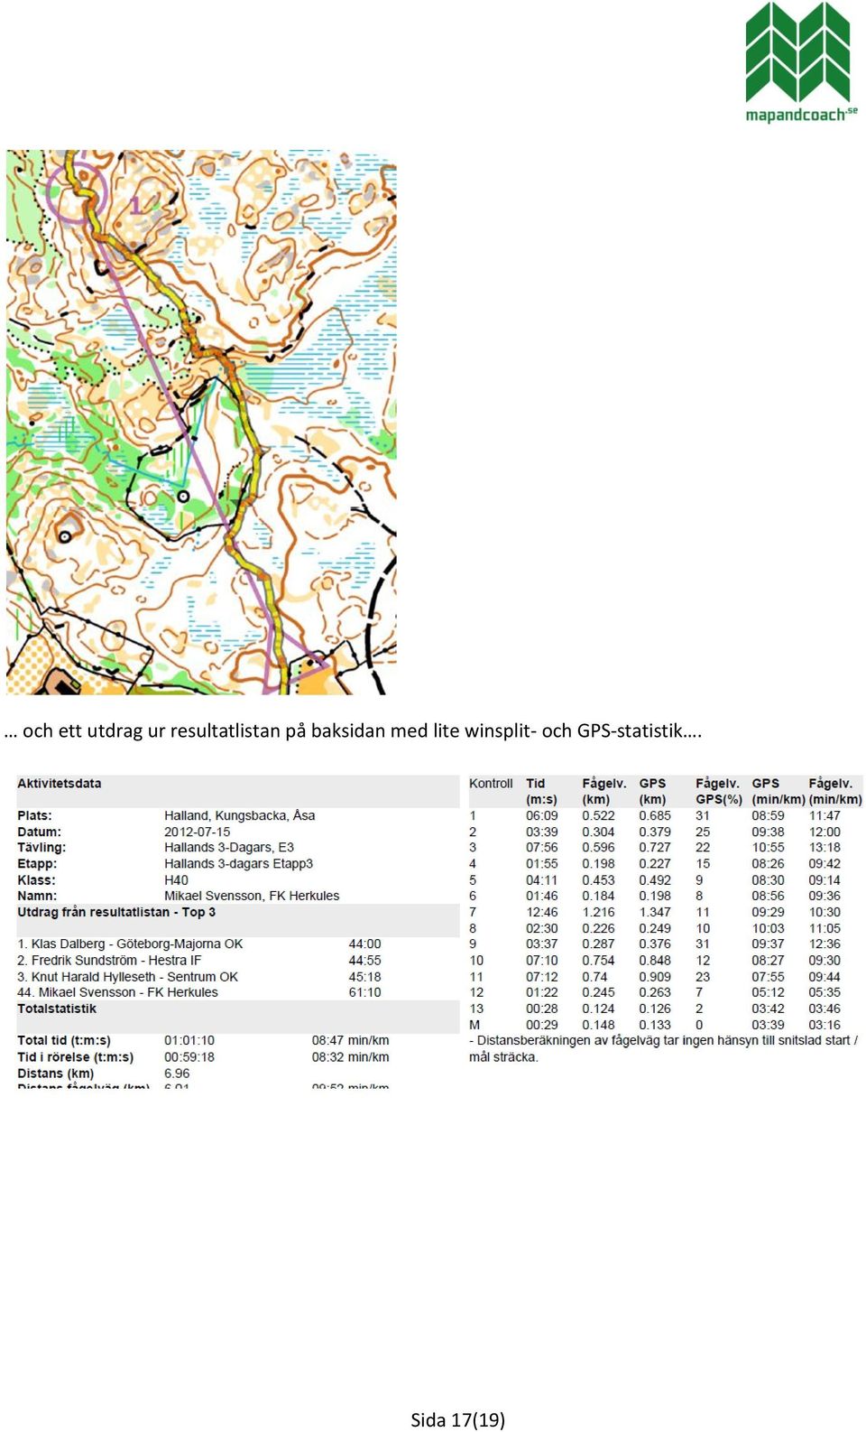This screenshot has height=1432, width=866.
Task: Select control 7 split time '12:46'
Action: (x=542, y=912)
